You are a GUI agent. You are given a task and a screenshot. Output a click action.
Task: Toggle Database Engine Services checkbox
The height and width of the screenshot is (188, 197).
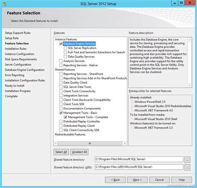(x=61, y=44)
